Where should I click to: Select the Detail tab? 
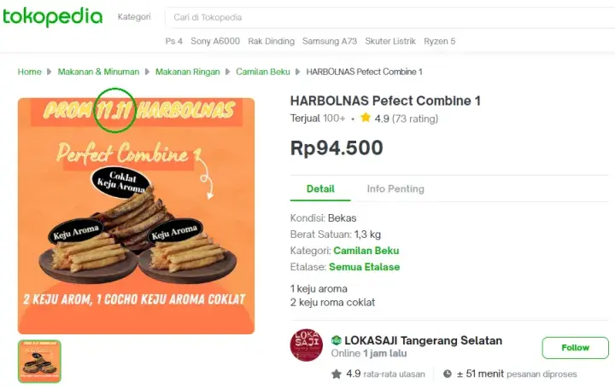[x=320, y=188]
